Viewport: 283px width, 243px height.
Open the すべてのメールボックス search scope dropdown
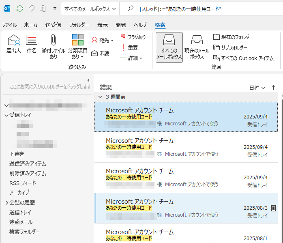point(90,9)
